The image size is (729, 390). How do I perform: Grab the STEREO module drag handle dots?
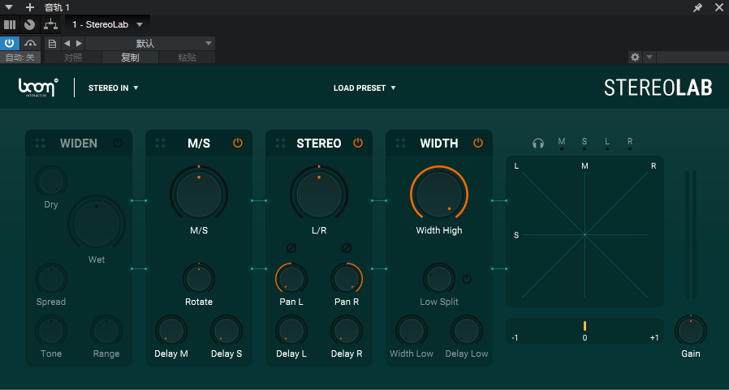click(280, 144)
